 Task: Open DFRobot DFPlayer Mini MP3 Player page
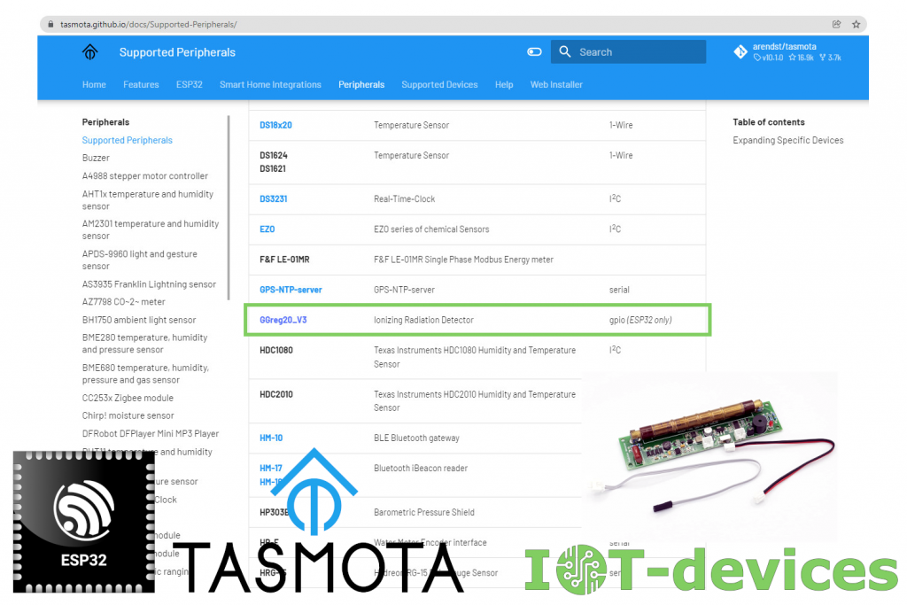(151, 434)
